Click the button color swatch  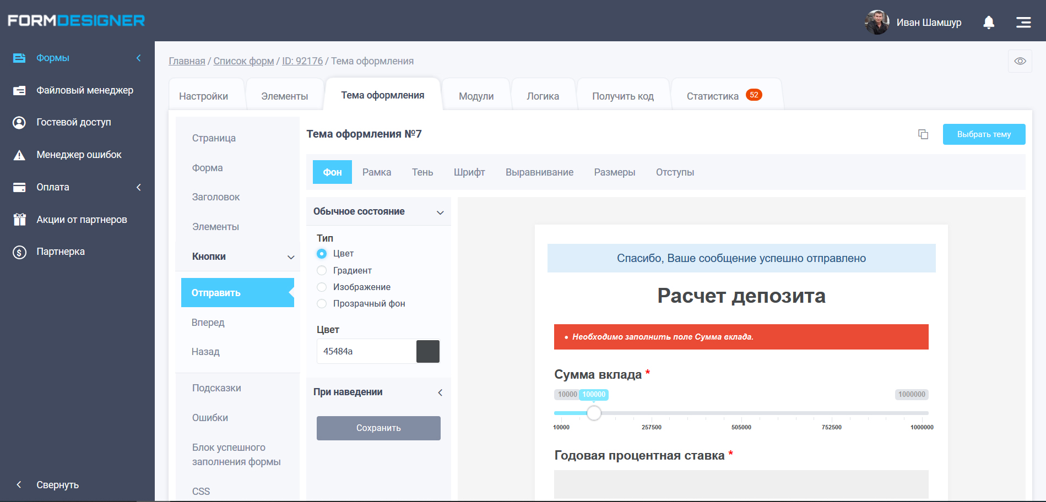(x=428, y=351)
